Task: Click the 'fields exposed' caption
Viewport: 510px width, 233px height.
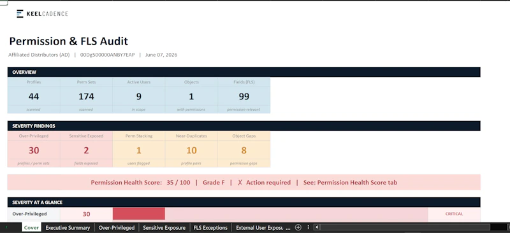Action: (x=86, y=164)
